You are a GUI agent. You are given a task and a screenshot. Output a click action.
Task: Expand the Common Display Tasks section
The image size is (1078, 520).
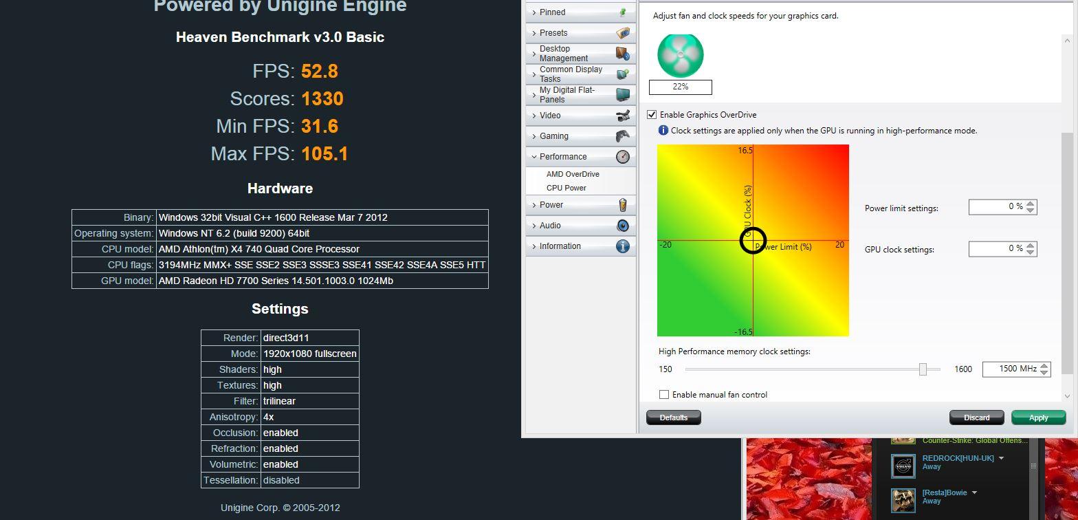(534, 74)
